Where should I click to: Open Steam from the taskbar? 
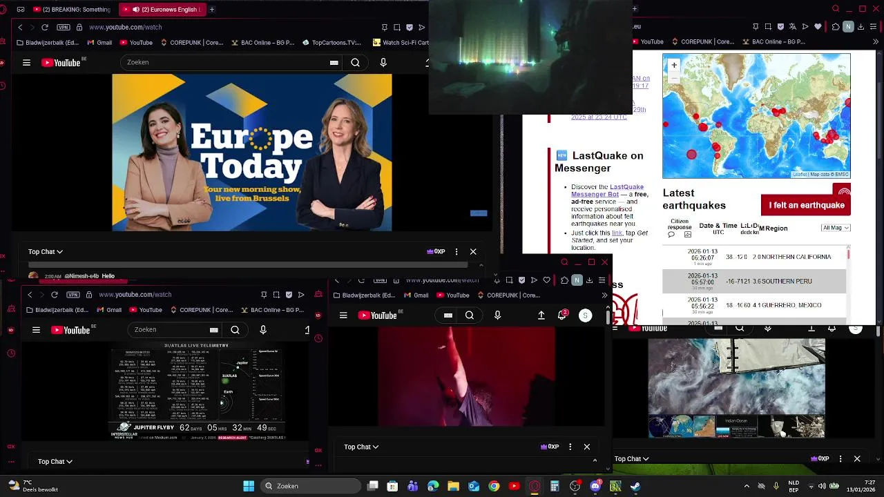click(635, 486)
